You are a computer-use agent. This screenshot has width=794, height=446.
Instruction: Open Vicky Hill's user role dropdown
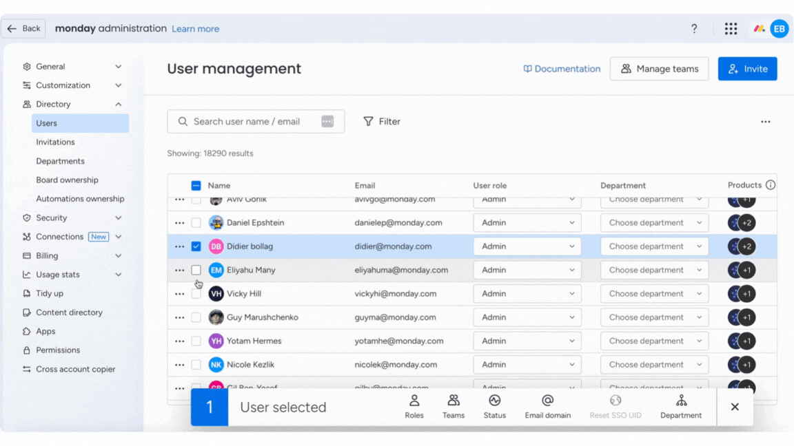(527, 294)
